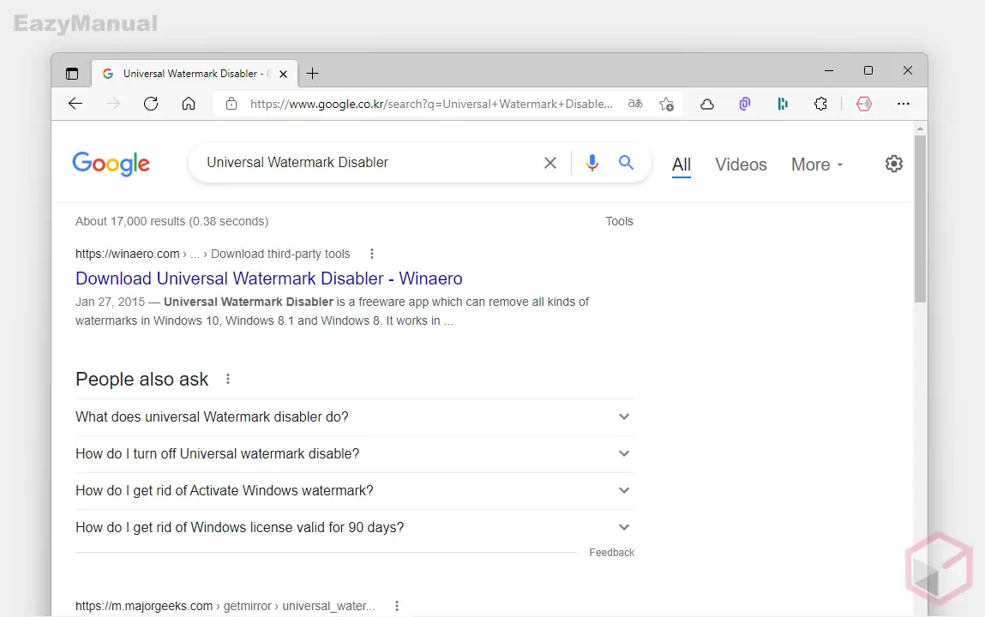985x617 pixels.
Task: View site information lock icon
Action: click(231, 104)
